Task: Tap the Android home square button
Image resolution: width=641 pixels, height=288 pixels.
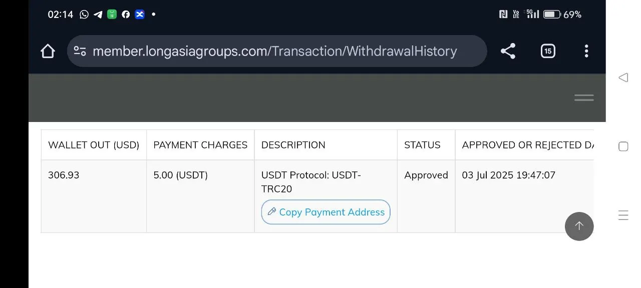Action: point(623,146)
